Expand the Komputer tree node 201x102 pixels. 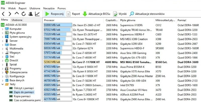[3, 29]
